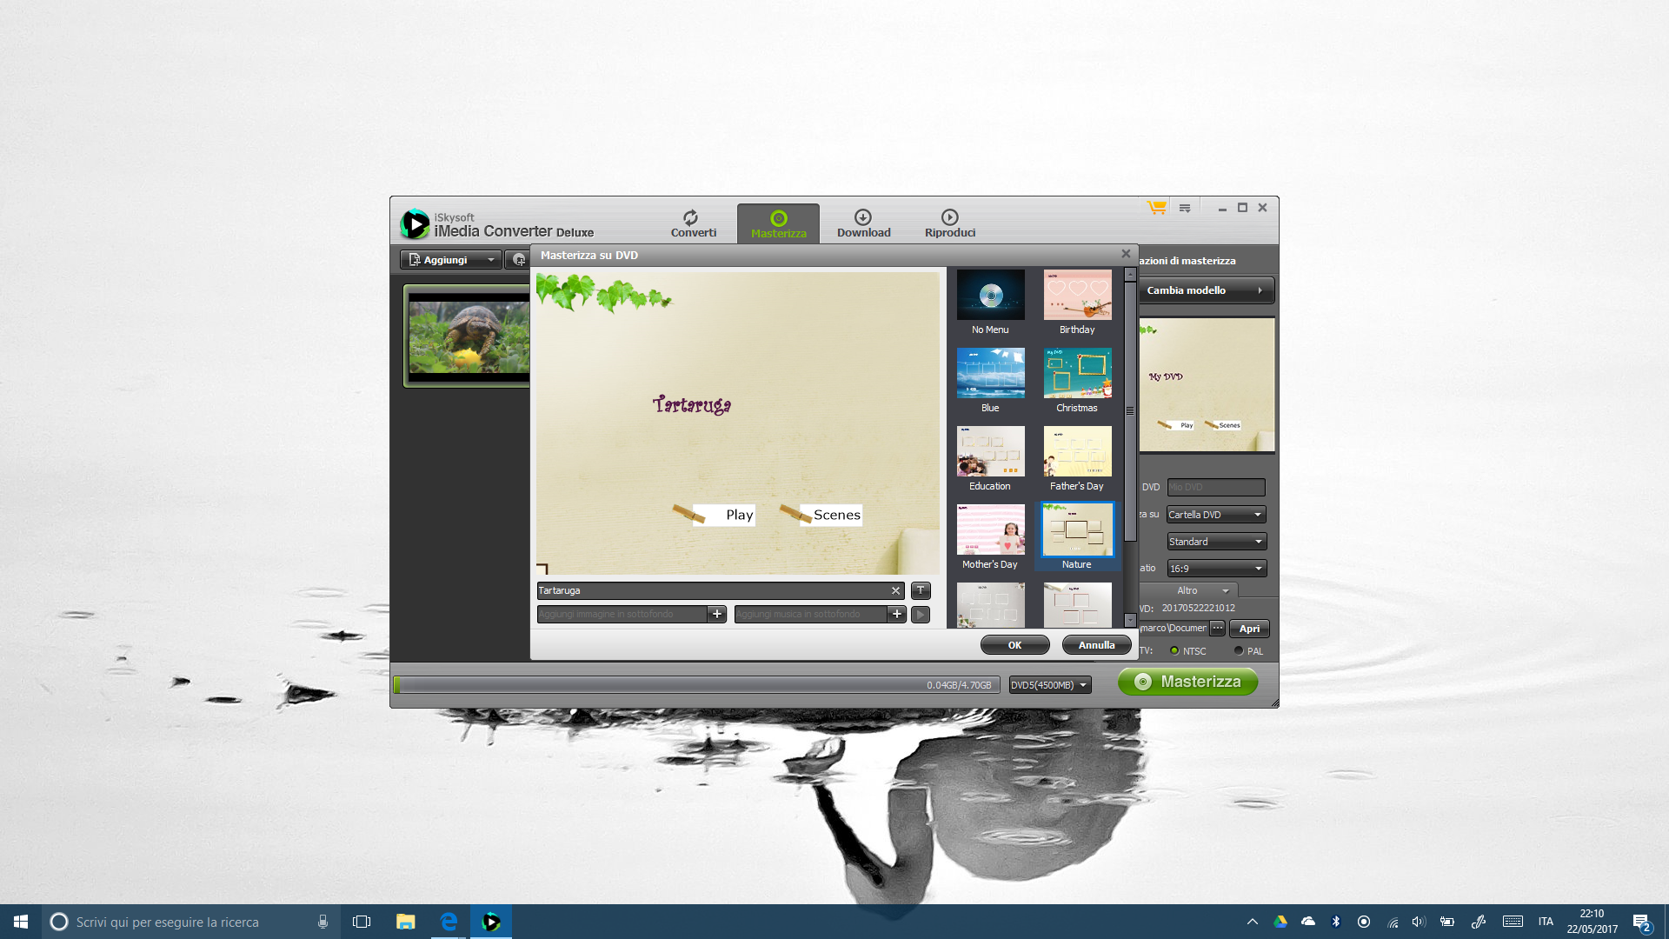Viewport: 1669px width, 939px height.
Task: Open the DVD5(4500MB) disc size dropdown
Action: (1049, 685)
